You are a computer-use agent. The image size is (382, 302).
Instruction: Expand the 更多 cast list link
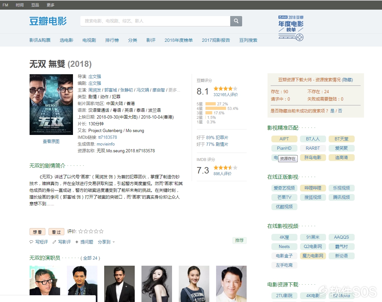[x=174, y=90]
